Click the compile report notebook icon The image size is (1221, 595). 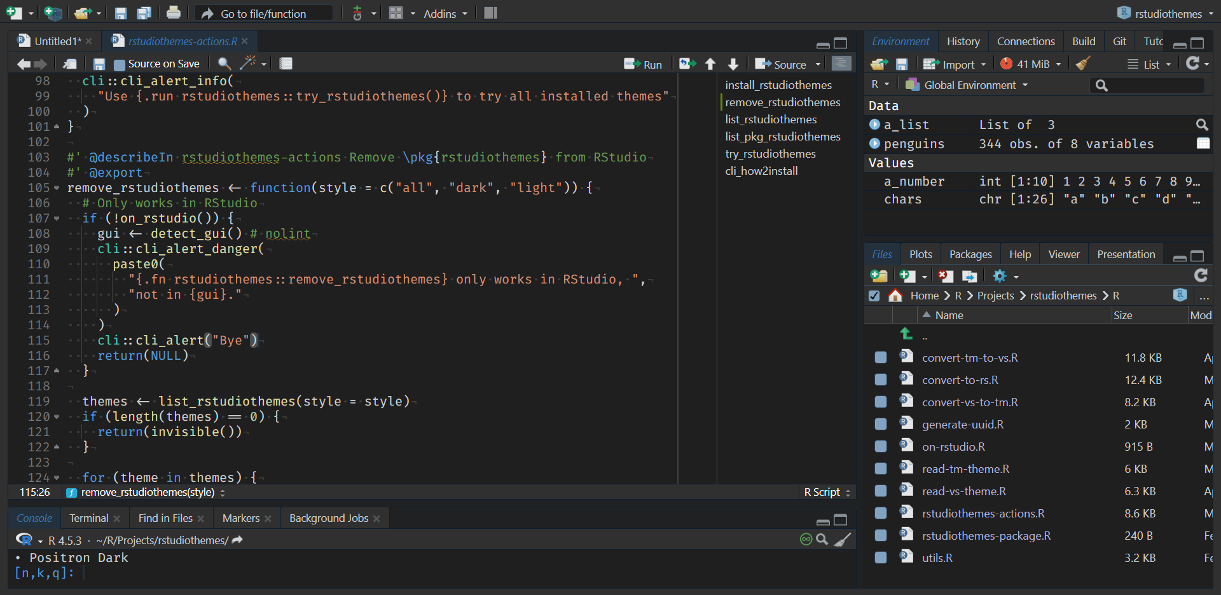pyautogui.click(x=286, y=64)
